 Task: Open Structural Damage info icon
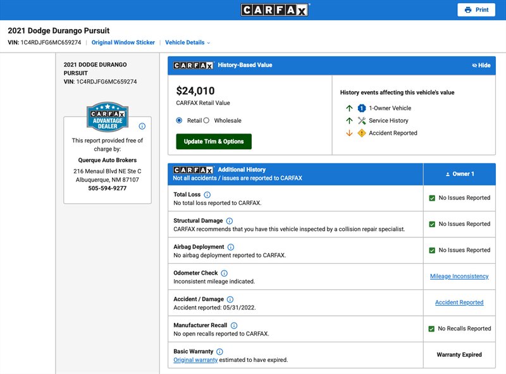[230, 221]
